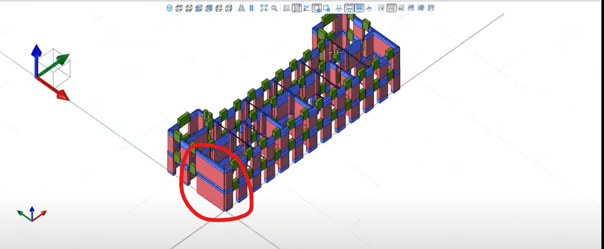This screenshot has height=249, width=604.
Task: Select the top-face cube view icon
Action: tap(179, 8)
